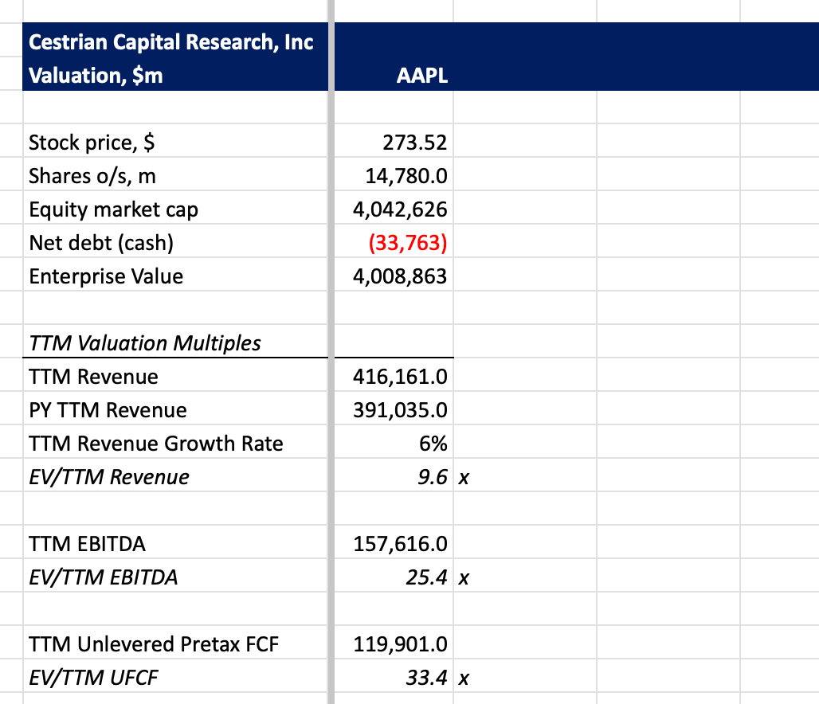
Task: Click the EV/TTM UFCF multiple 33.4
Action: click(x=426, y=678)
